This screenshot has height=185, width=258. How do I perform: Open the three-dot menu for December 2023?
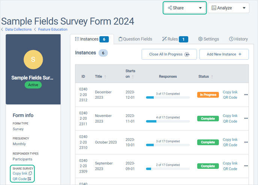click(246, 95)
